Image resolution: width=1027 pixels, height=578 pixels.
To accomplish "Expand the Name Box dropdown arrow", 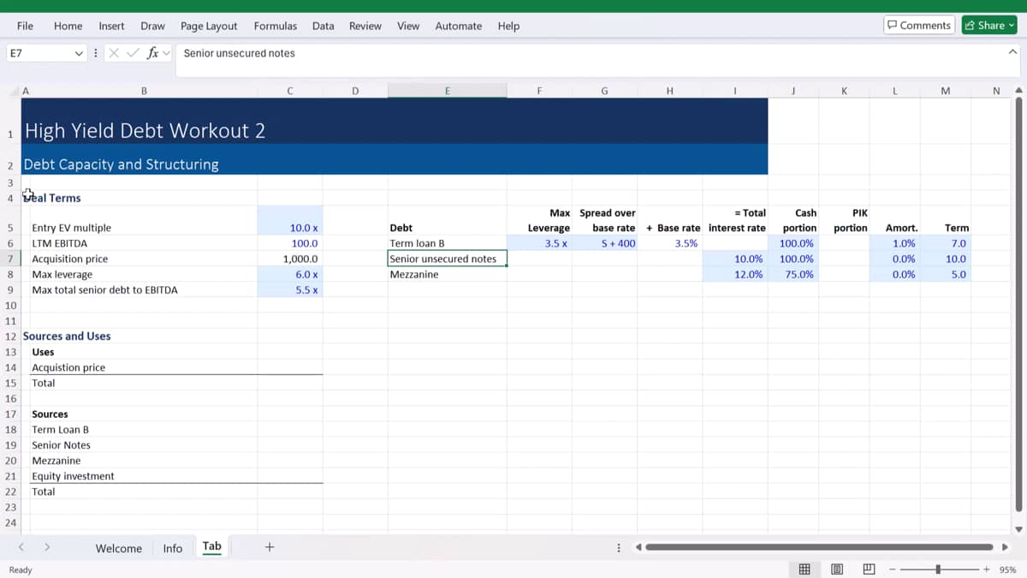I will click(80, 53).
